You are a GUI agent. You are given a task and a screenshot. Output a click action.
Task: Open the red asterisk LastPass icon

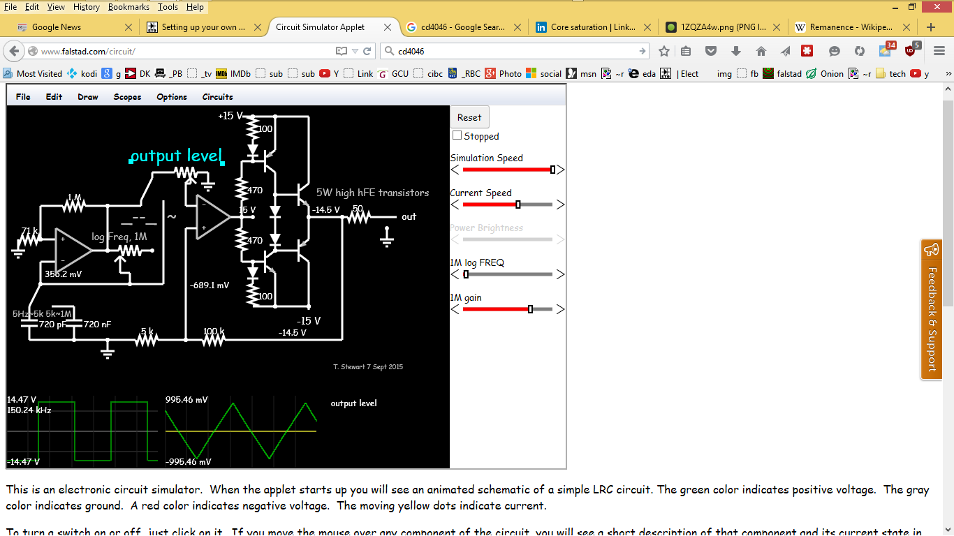tap(807, 51)
